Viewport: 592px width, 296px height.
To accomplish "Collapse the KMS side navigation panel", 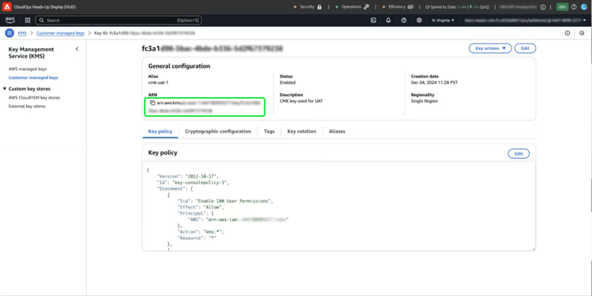I will 77,49.
